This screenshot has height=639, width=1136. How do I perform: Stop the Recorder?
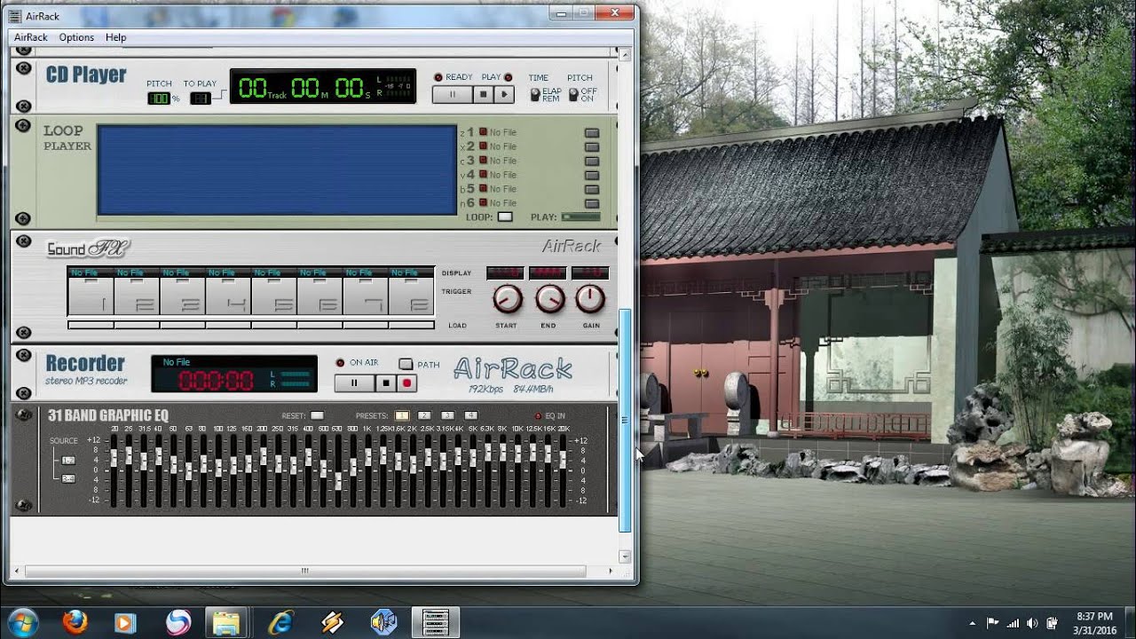pyautogui.click(x=385, y=383)
